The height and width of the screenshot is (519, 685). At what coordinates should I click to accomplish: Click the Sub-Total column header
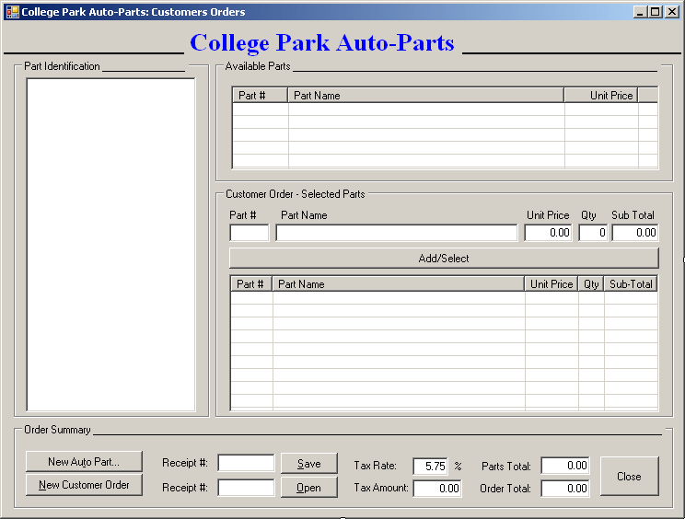click(631, 283)
